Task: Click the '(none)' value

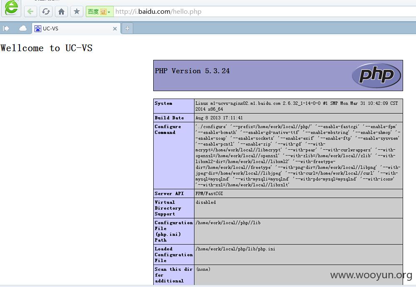Action: [x=204, y=269]
